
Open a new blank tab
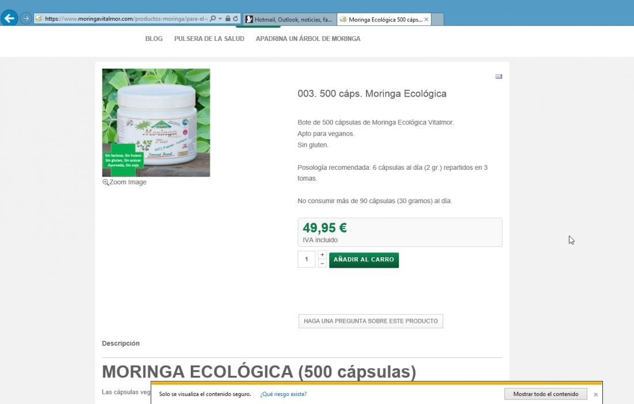(x=437, y=20)
